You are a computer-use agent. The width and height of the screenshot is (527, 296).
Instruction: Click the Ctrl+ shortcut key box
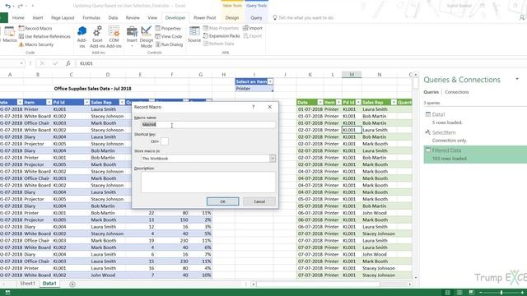click(165, 141)
